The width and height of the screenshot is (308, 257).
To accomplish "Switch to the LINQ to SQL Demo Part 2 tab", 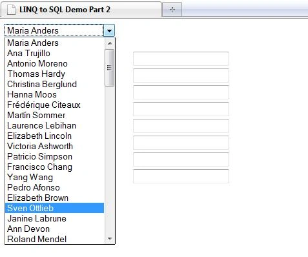I will [81, 10].
